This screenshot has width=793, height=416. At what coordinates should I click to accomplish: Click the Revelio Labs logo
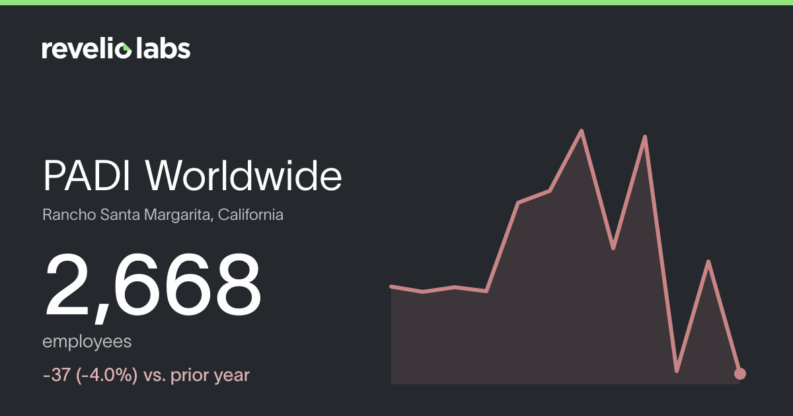[x=116, y=49]
